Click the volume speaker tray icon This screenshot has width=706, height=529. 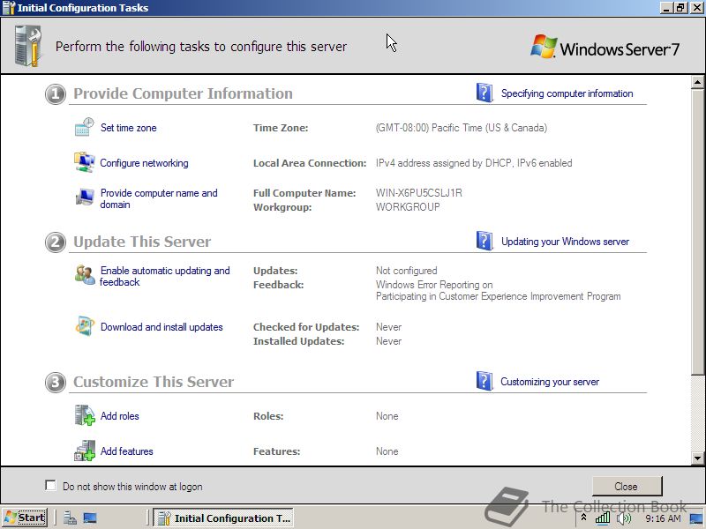click(x=624, y=518)
